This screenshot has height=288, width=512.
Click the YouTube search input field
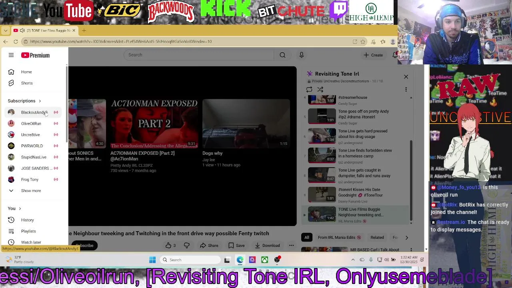pyautogui.click(x=199, y=55)
